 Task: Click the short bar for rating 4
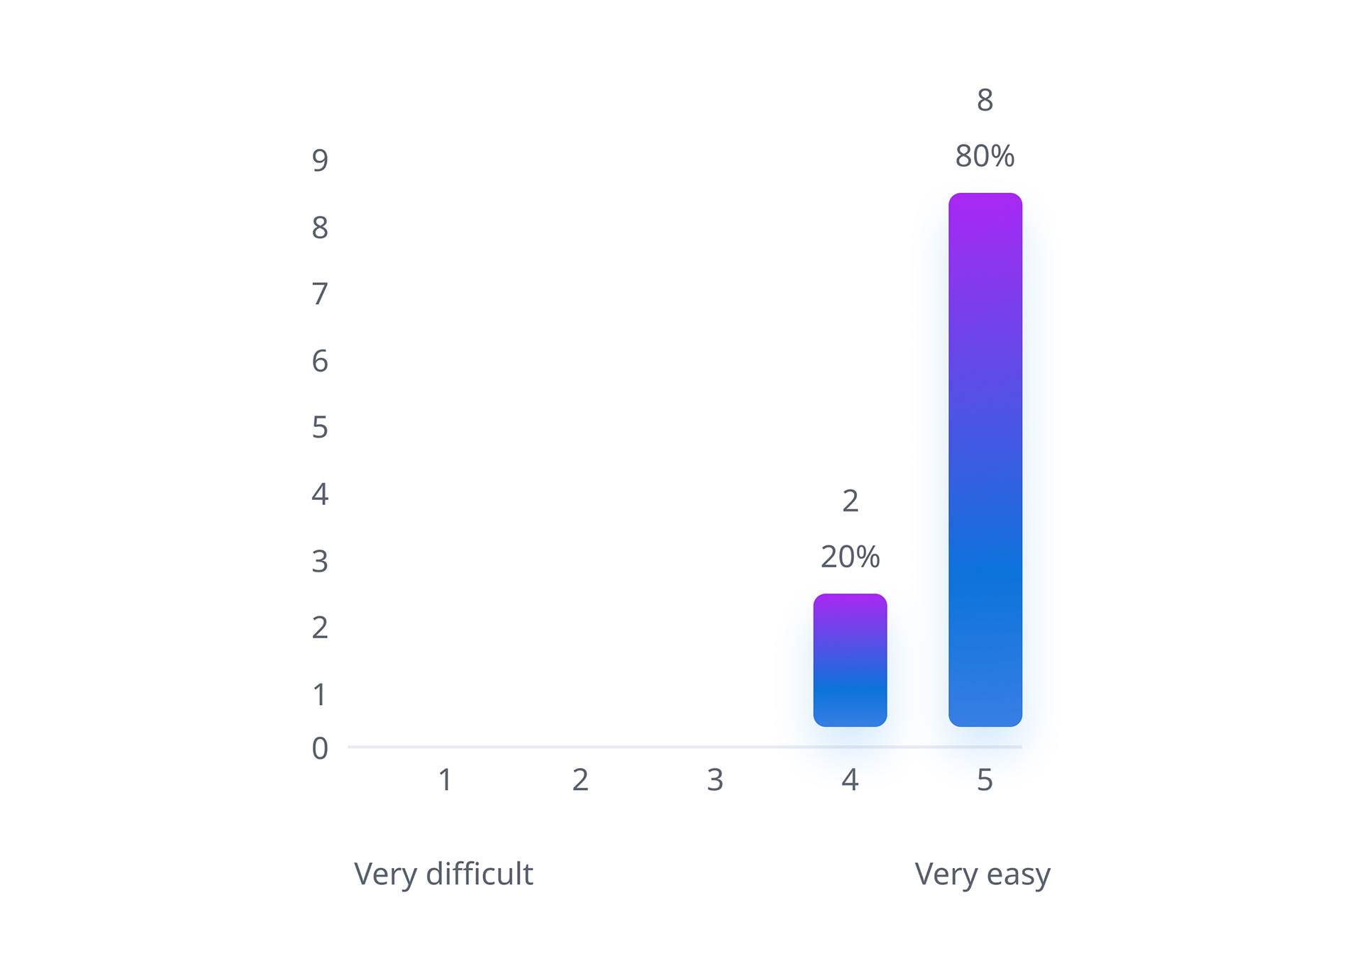(850, 660)
